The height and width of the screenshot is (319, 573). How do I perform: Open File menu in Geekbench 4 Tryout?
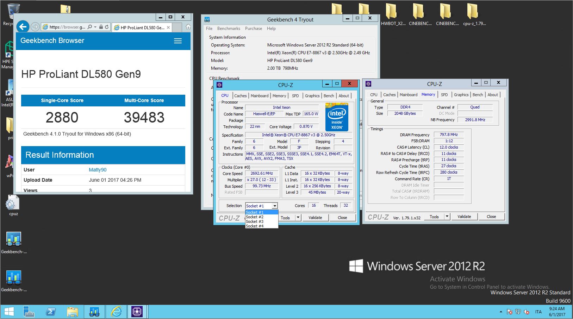(x=209, y=29)
